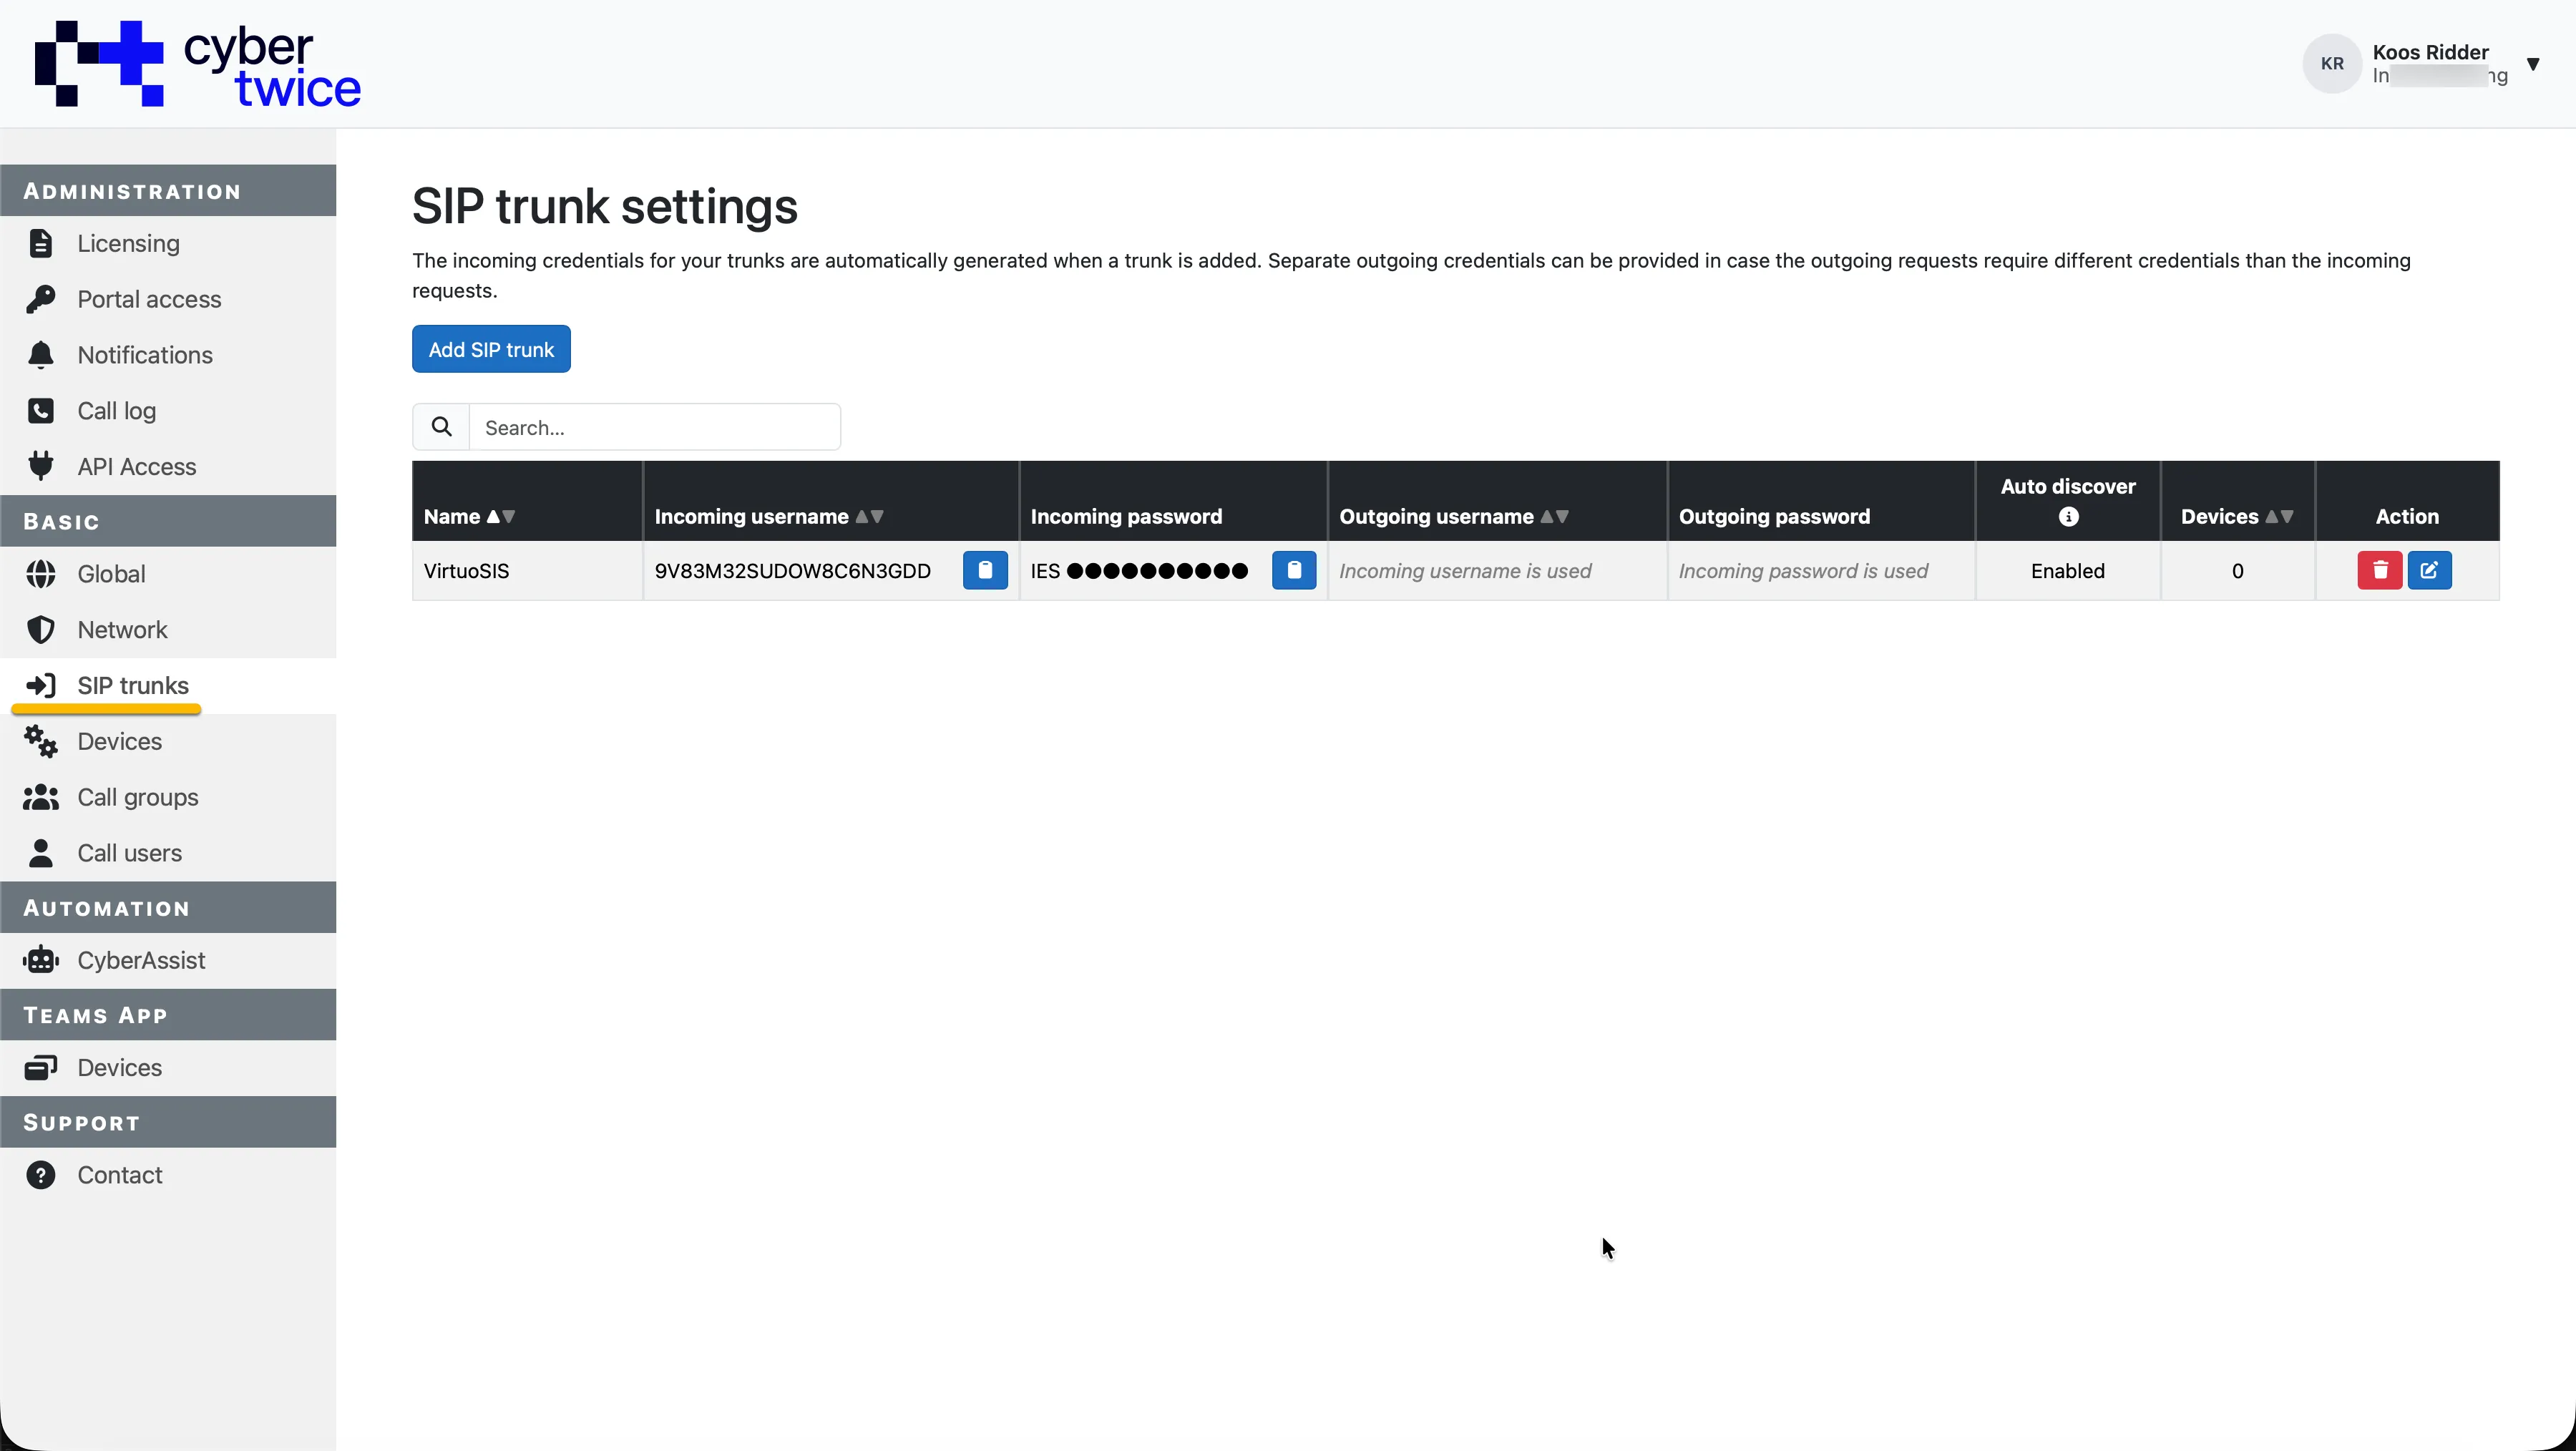The height and width of the screenshot is (1451, 2576).
Task: Click 'Incoming password is used' cell
Action: point(1821,571)
